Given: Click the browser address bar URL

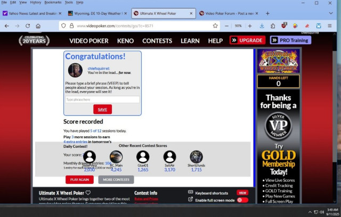Looking at the screenshot, I should click(x=139, y=26).
